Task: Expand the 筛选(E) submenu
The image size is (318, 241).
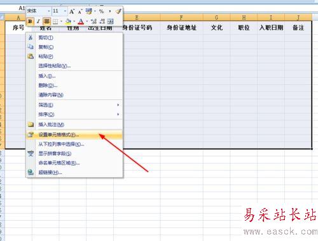Action: [118, 105]
